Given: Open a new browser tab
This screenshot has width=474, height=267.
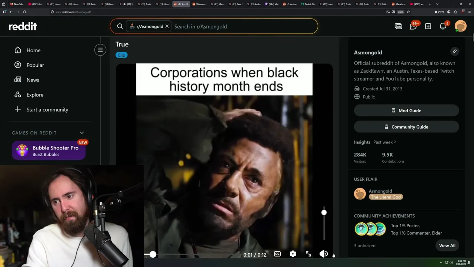Looking at the screenshot, I should pyautogui.click(x=430, y=4).
